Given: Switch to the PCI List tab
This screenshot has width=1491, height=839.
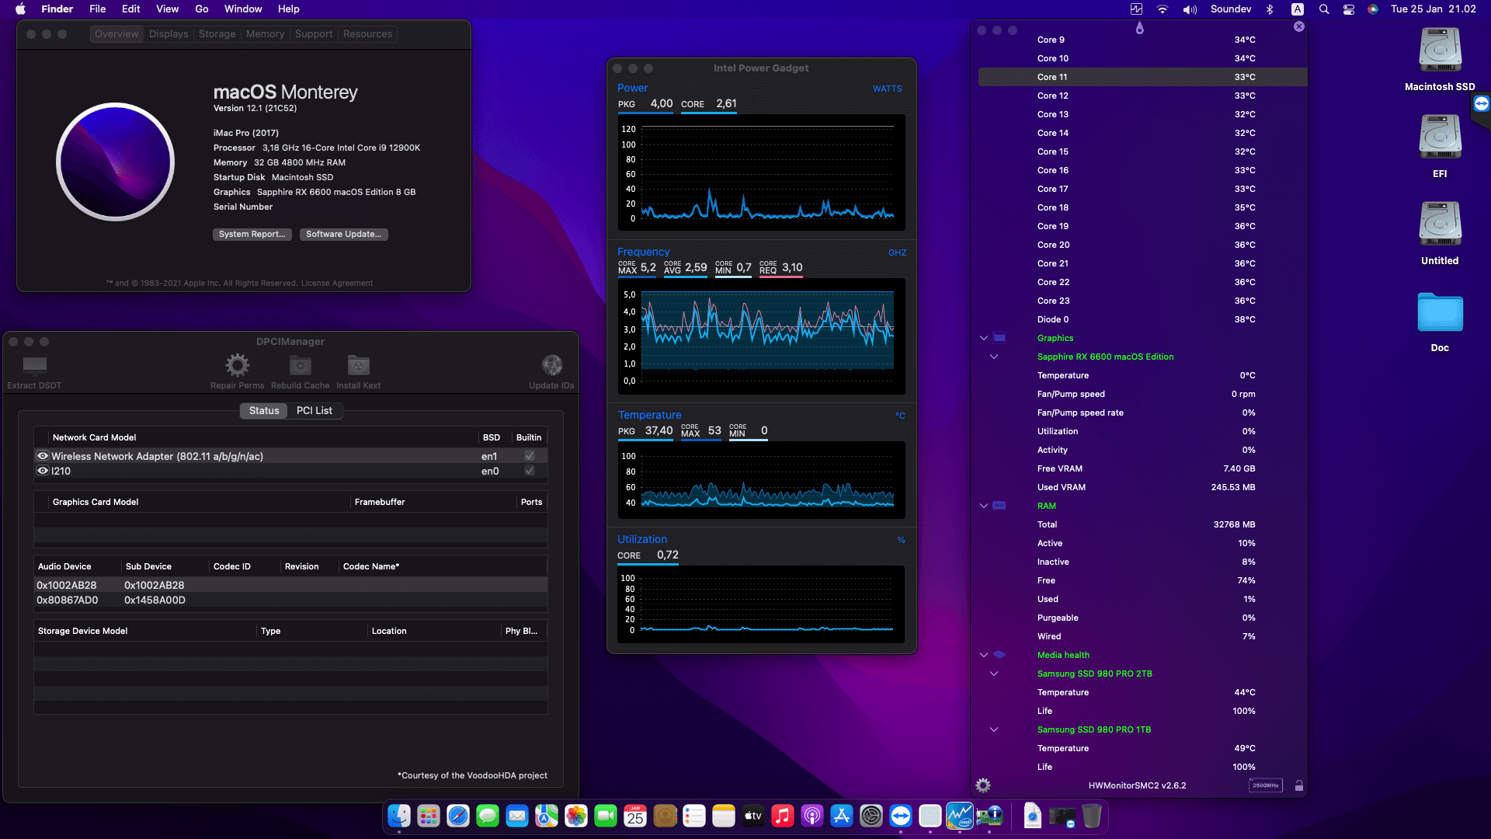Looking at the screenshot, I should click(315, 410).
